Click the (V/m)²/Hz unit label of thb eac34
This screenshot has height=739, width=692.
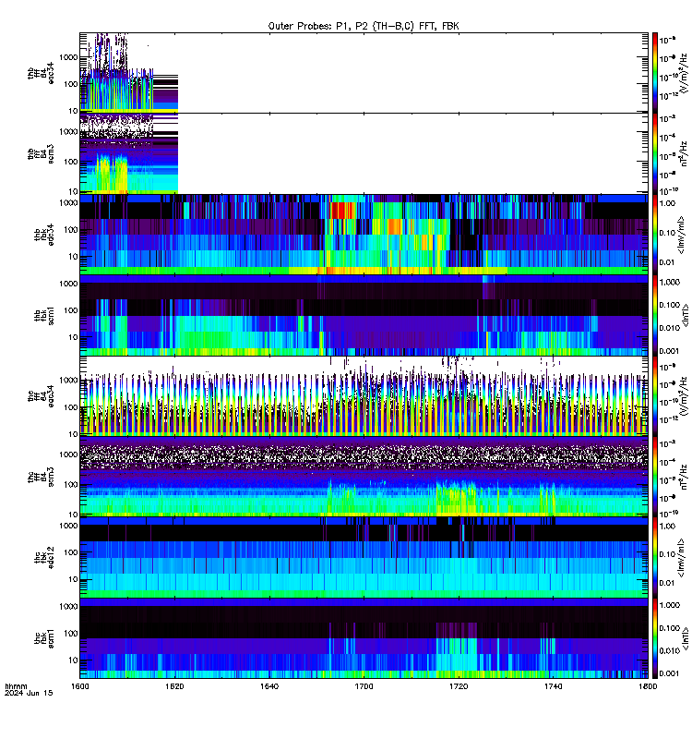tap(684, 73)
